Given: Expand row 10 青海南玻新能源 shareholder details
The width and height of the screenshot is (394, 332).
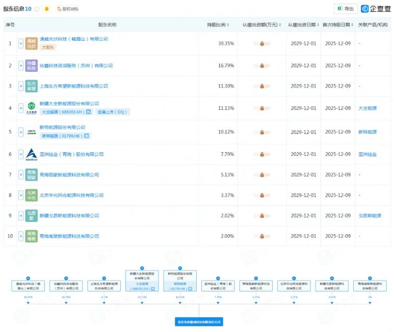Looking at the screenshot, I should pos(21,236).
